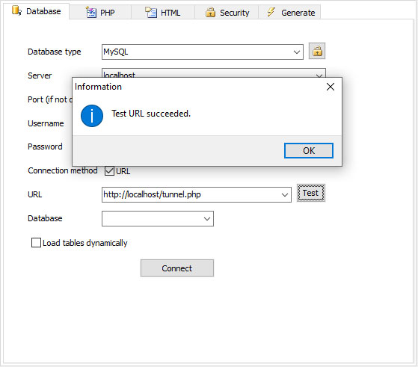418x367 pixels.
Task: Expand the Database type MySQL dropdown
Action: pos(297,52)
